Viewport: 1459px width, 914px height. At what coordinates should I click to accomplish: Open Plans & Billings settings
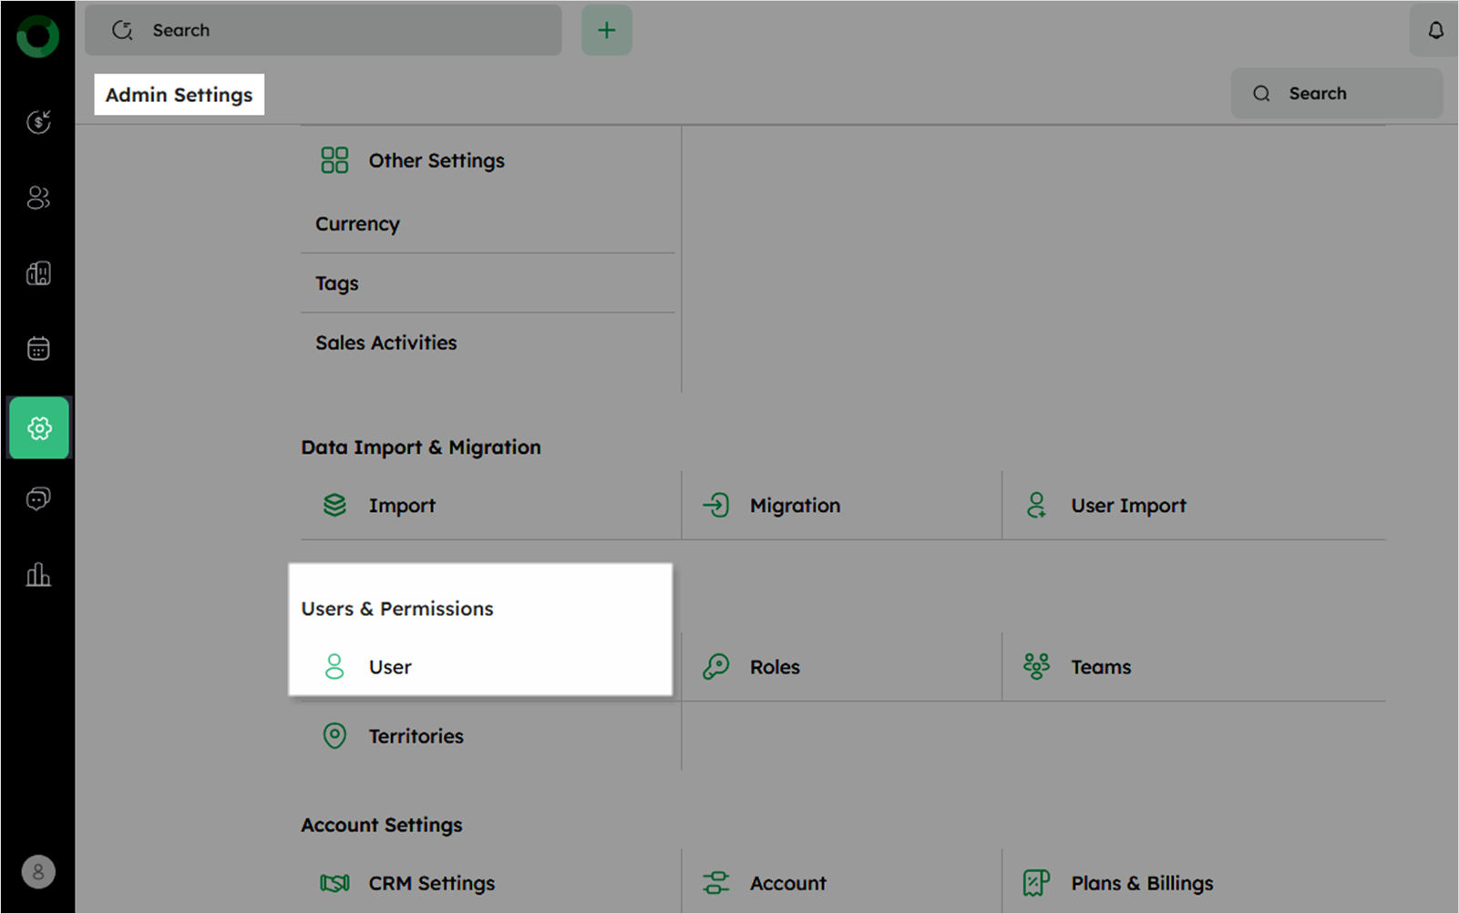(x=1141, y=883)
